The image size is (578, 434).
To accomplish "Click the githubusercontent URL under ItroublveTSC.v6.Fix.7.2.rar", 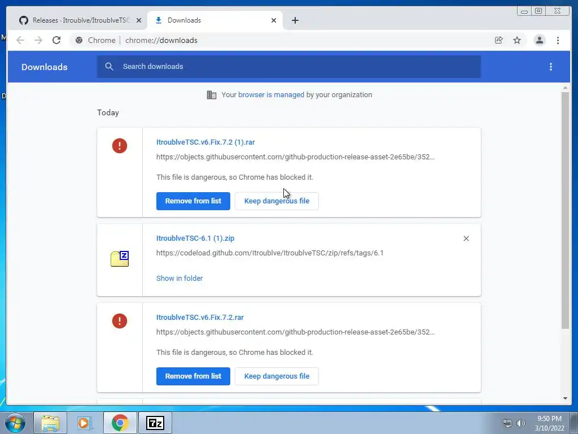I will (295, 332).
